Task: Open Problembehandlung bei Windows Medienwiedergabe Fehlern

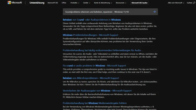Action: pos(95,103)
